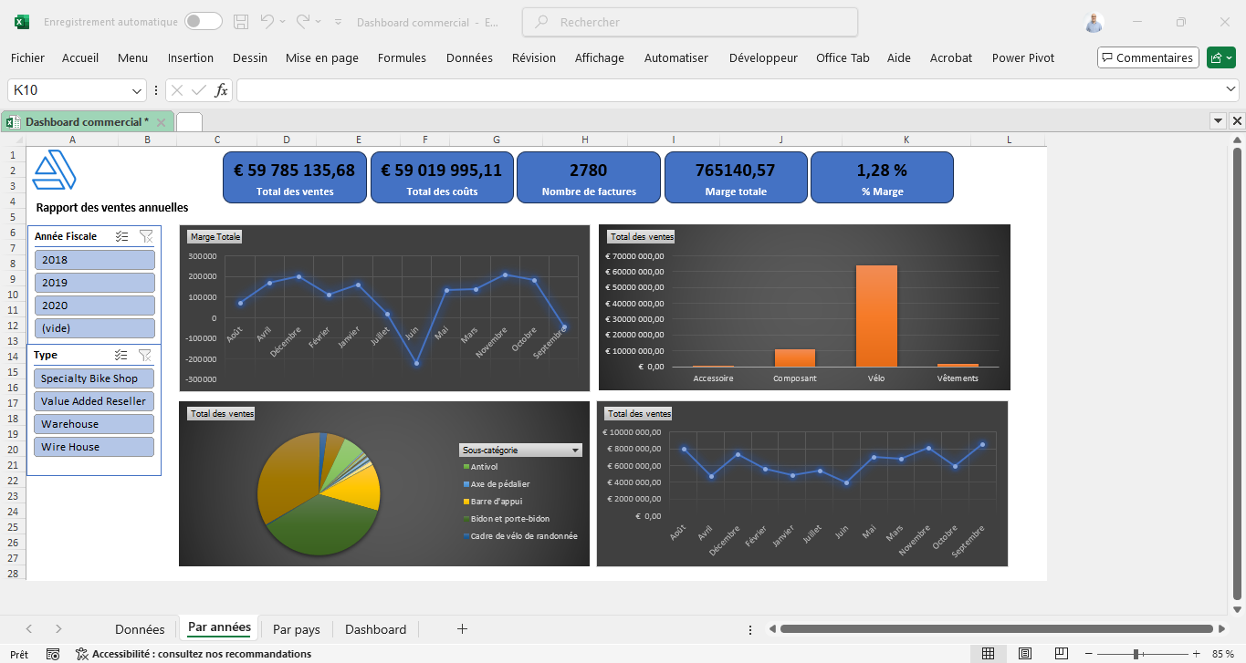Expand the Name Box dropdown arrow

click(137, 90)
